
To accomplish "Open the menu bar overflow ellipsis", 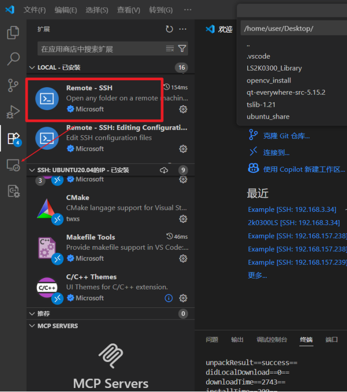I will (188, 10).
